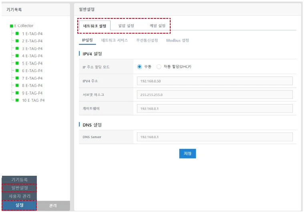The height and width of the screenshot is (213, 304).
Task: Click green status icon of device 8
Action: click(x=17, y=85)
